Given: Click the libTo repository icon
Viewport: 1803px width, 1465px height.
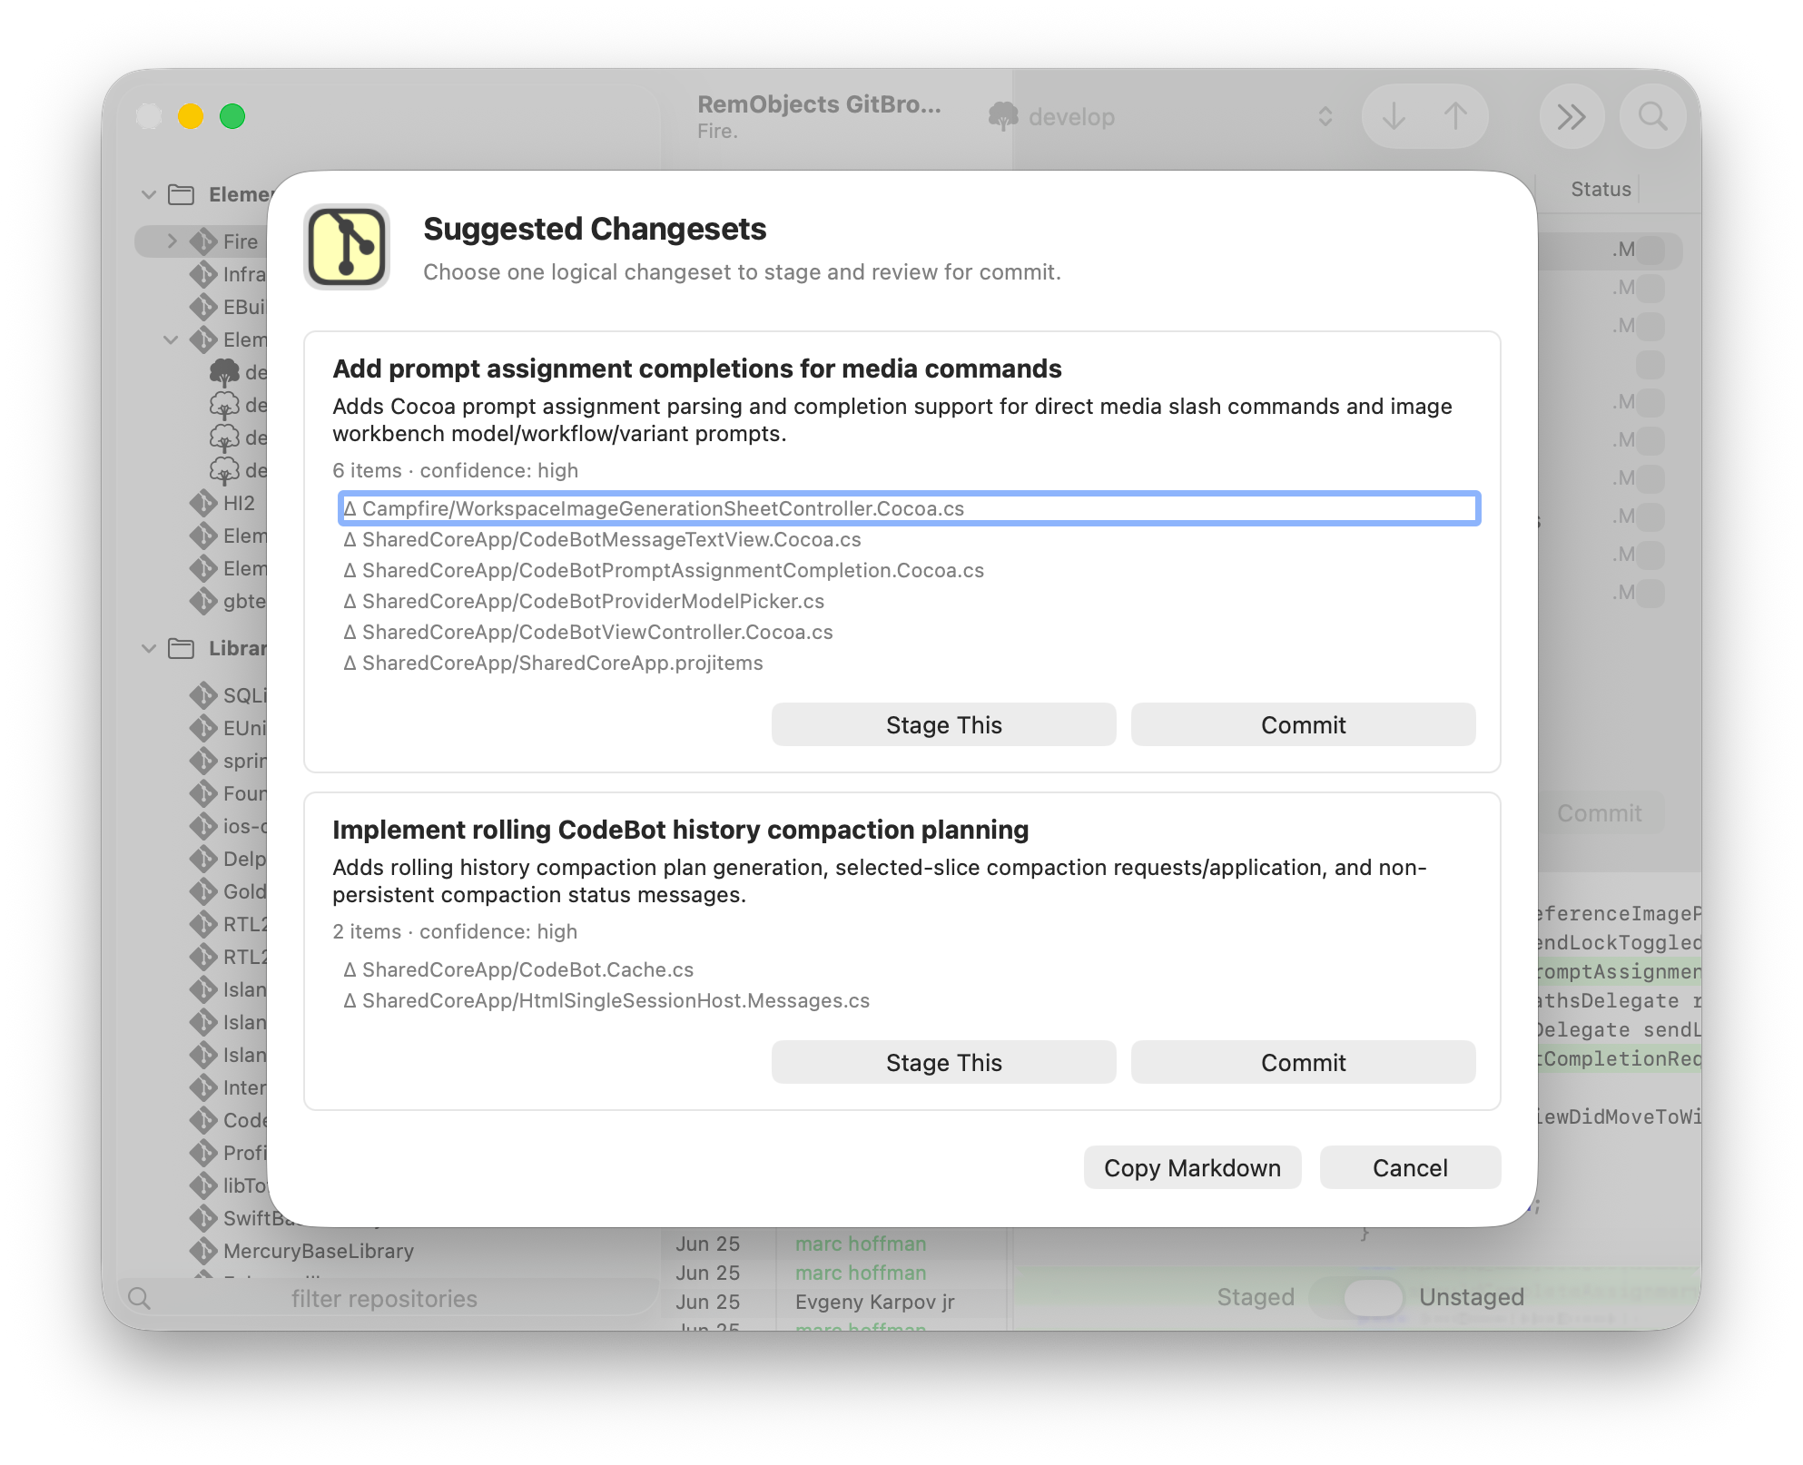Looking at the screenshot, I should pyautogui.click(x=203, y=1185).
